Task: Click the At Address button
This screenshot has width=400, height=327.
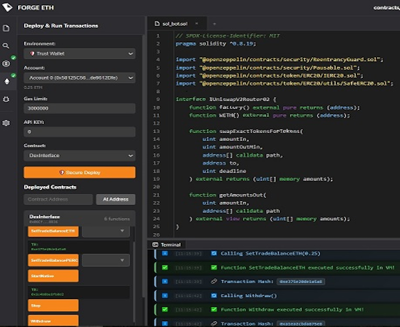Action: tap(116, 199)
